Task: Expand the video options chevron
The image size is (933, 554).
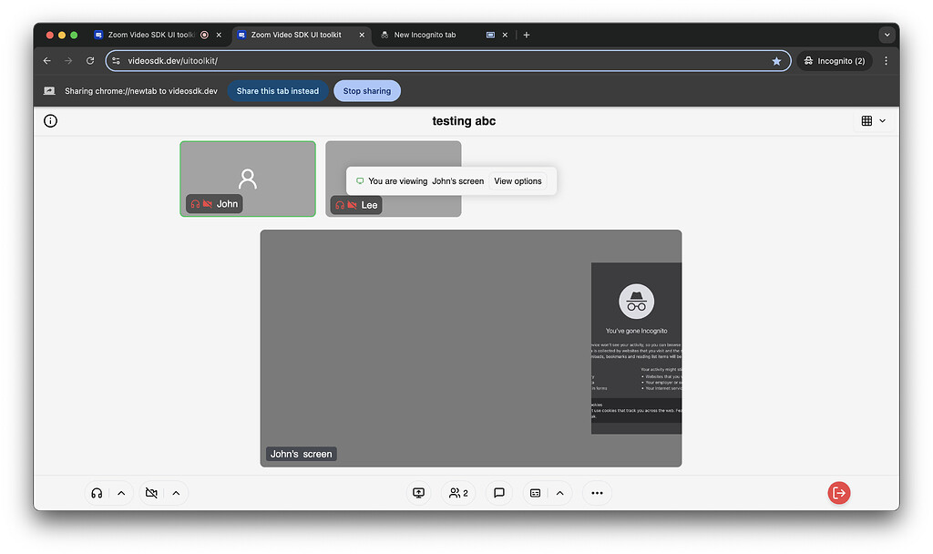Action: [176, 493]
